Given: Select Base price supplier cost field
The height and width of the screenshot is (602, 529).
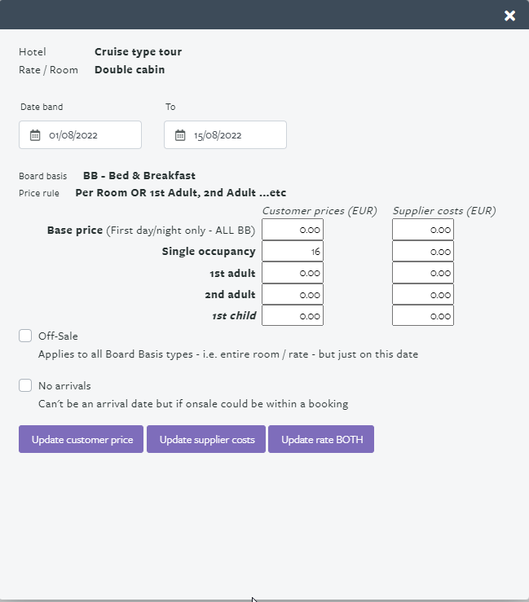Looking at the screenshot, I should 423,230.
